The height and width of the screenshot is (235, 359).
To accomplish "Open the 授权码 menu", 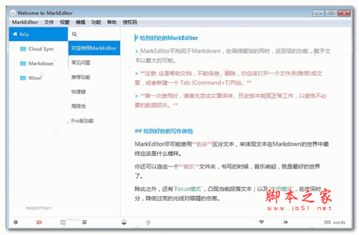I will 130,22.
